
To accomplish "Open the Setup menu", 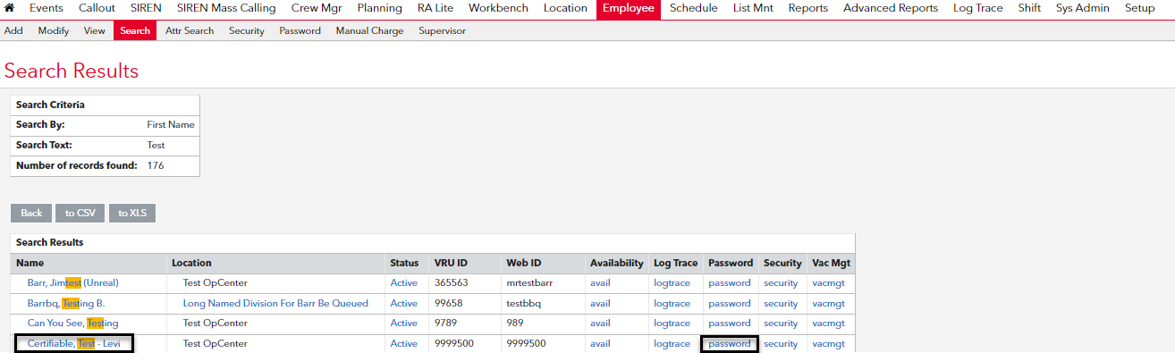I will click(1140, 8).
